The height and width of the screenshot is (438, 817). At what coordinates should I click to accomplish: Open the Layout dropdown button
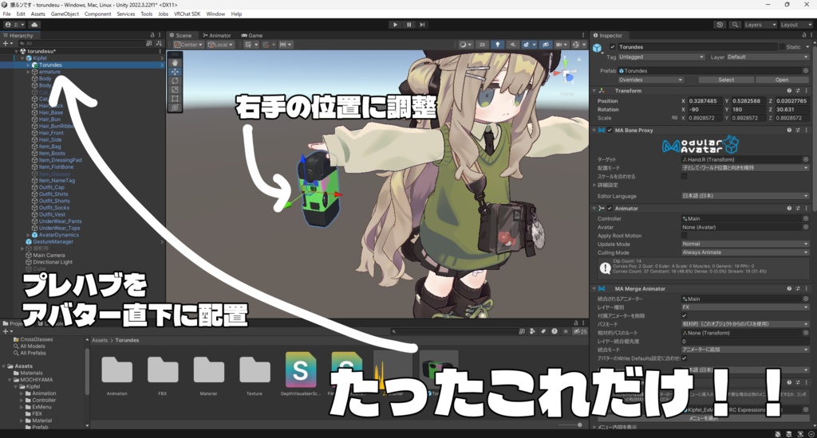pyautogui.click(x=795, y=25)
